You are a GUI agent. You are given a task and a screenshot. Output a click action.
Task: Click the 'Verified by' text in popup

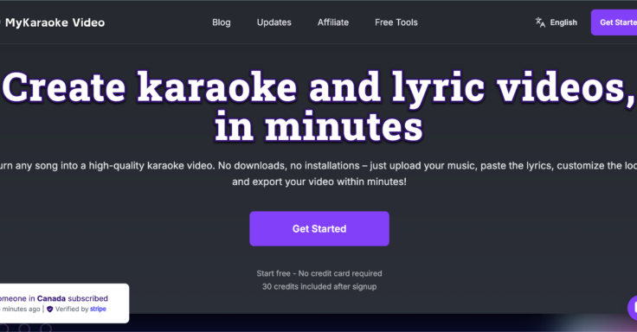72,309
